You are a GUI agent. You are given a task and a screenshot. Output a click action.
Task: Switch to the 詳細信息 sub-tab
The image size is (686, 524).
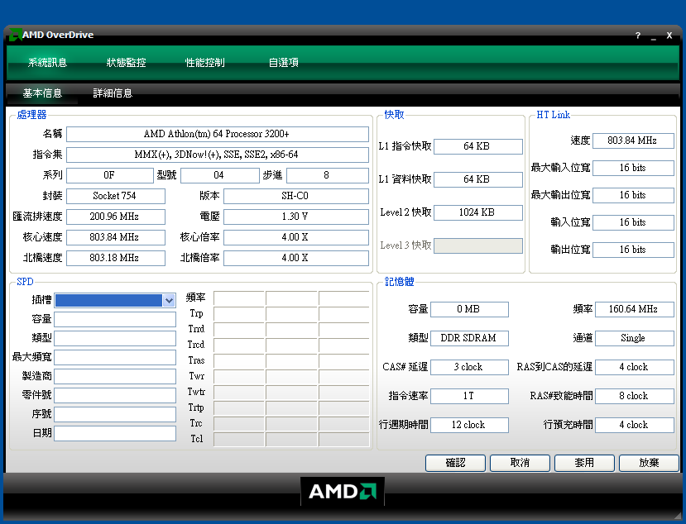[x=113, y=93]
